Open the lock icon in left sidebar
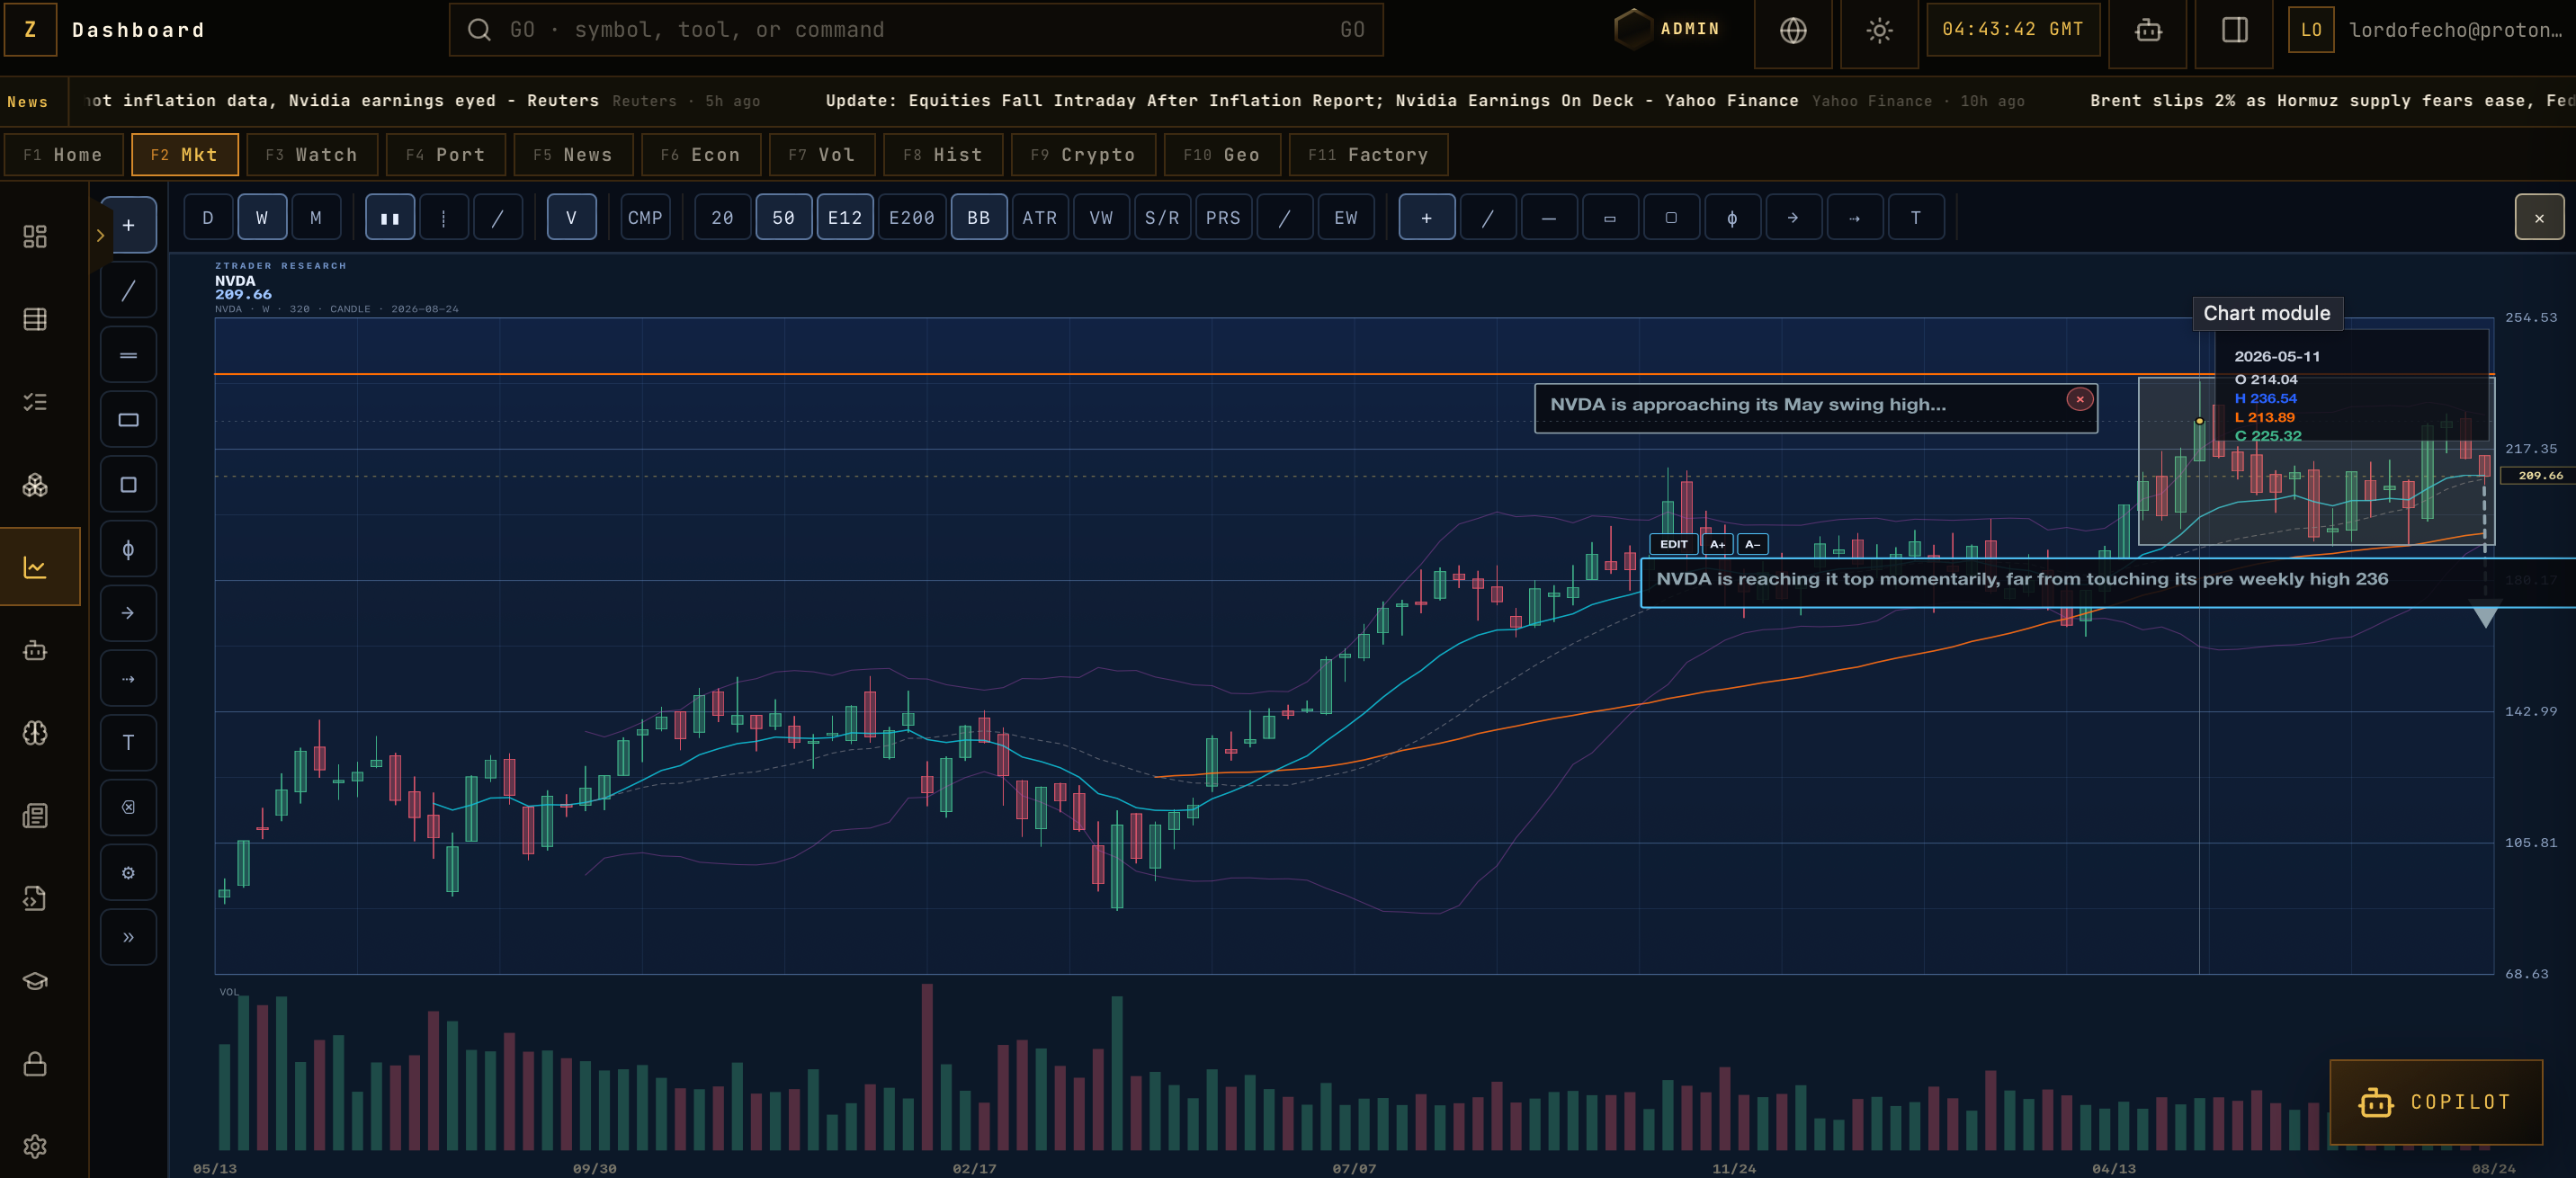The image size is (2576, 1178). tap(35, 1063)
